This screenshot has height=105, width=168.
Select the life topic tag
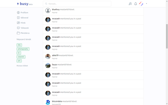click(19, 45)
